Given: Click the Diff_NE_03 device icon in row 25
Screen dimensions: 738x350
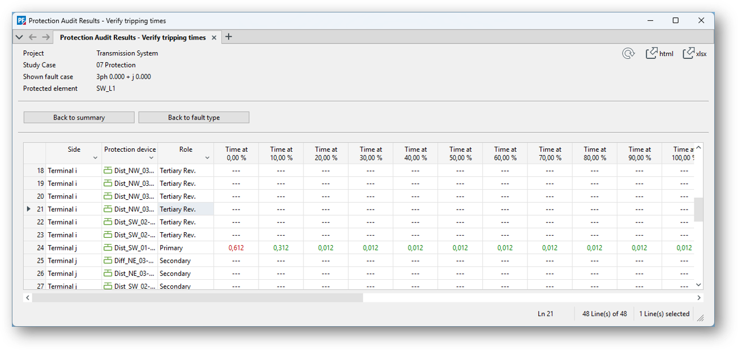Looking at the screenshot, I should [x=108, y=261].
